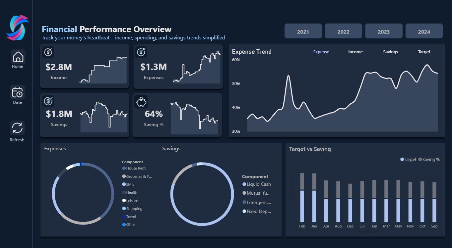
Task: Click the Saving % sparkline chart
Action: pos(194,118)
